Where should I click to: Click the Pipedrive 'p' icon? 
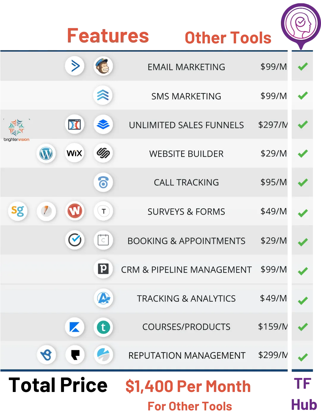(103, 269)
